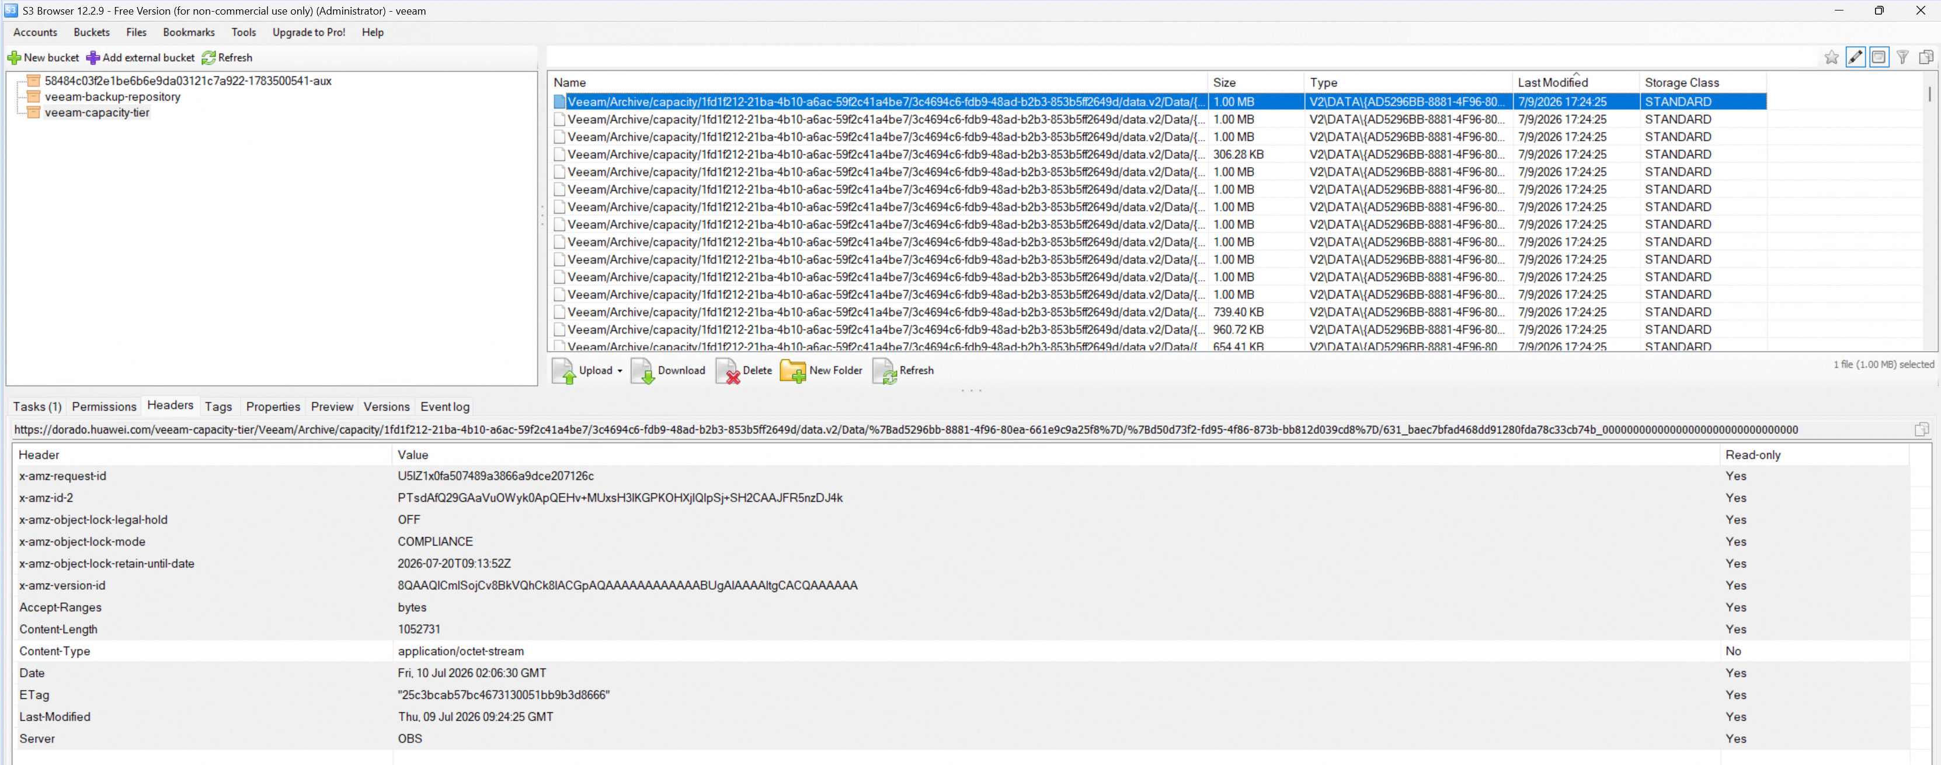Download the selected file
The image size is (1941, 765).
pos(669,371)
